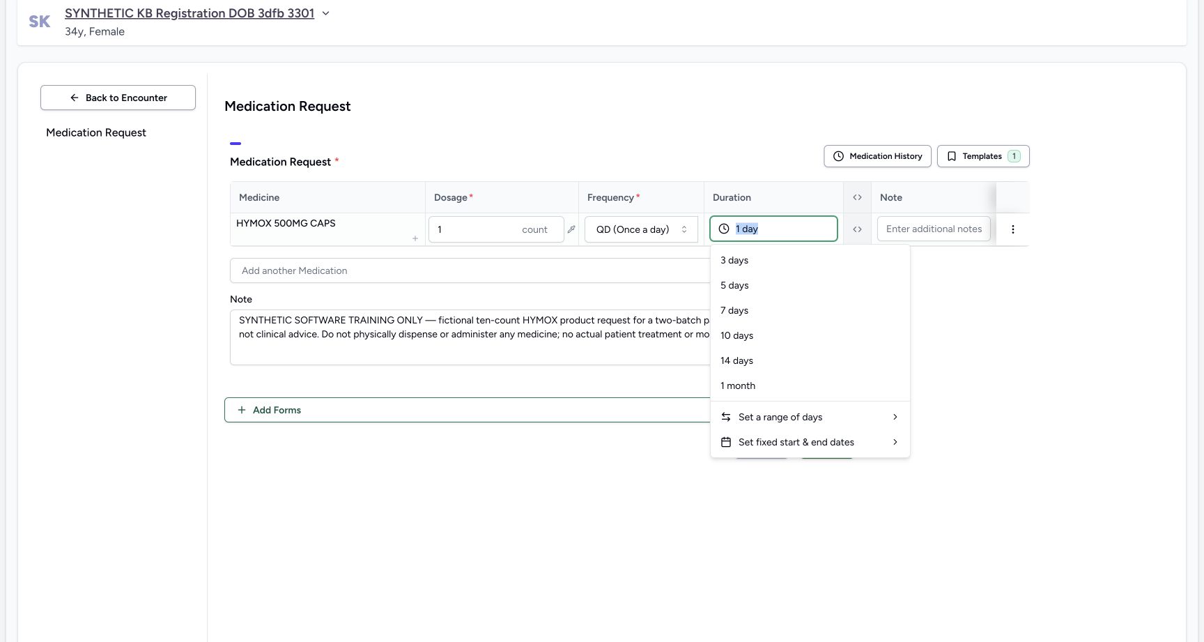Click the Templates count badge 1

point(1014,156)
